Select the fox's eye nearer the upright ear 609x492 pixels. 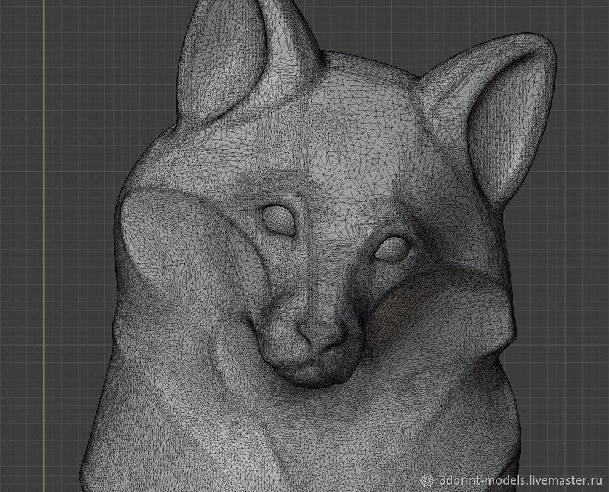pyautogui.click(x=279, y=219)
